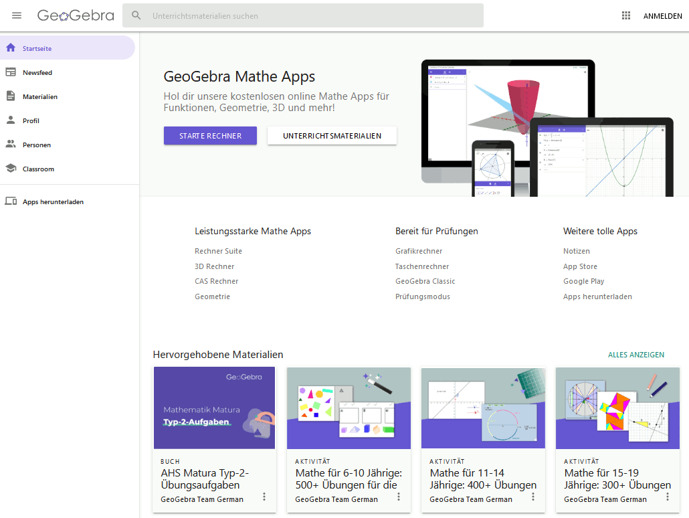Click the GeoGebra logo
Viewport: 689px width, 518px height.
point(76,15)
